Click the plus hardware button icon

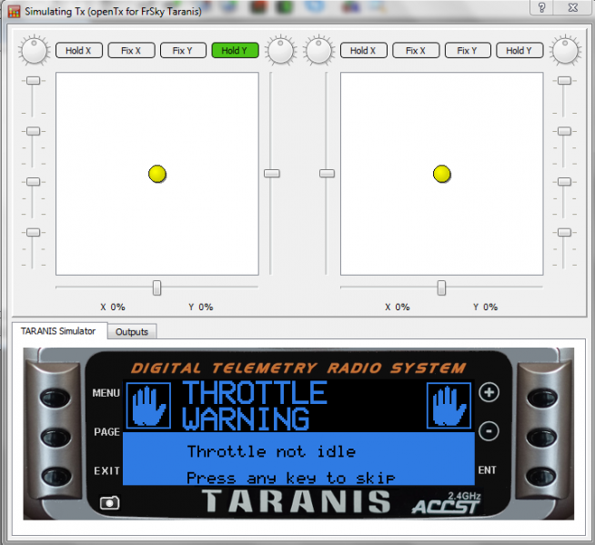[x=489, y=392]
